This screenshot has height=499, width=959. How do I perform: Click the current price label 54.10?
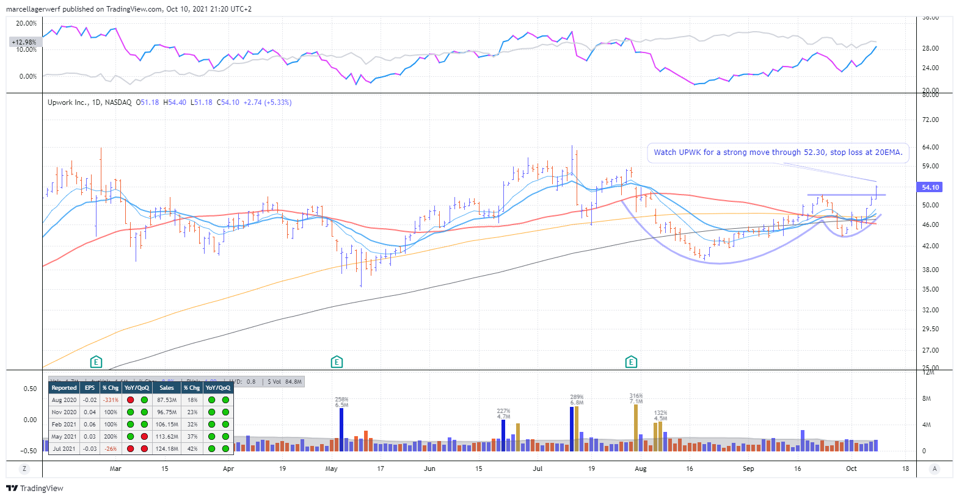click(x=930, y=187)
